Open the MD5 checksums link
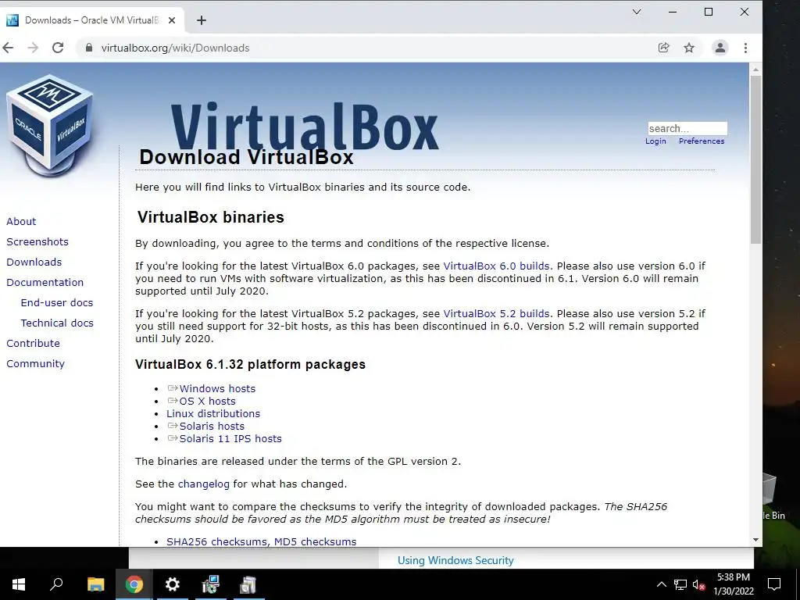 tap(316, 541)
